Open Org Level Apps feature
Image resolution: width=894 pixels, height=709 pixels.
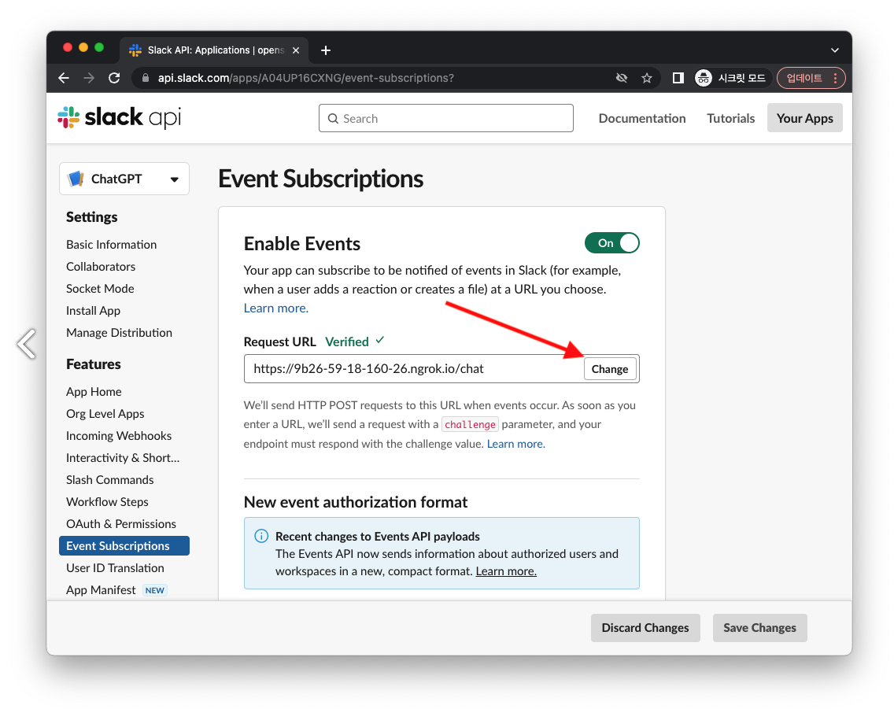[x=105, y=414]
